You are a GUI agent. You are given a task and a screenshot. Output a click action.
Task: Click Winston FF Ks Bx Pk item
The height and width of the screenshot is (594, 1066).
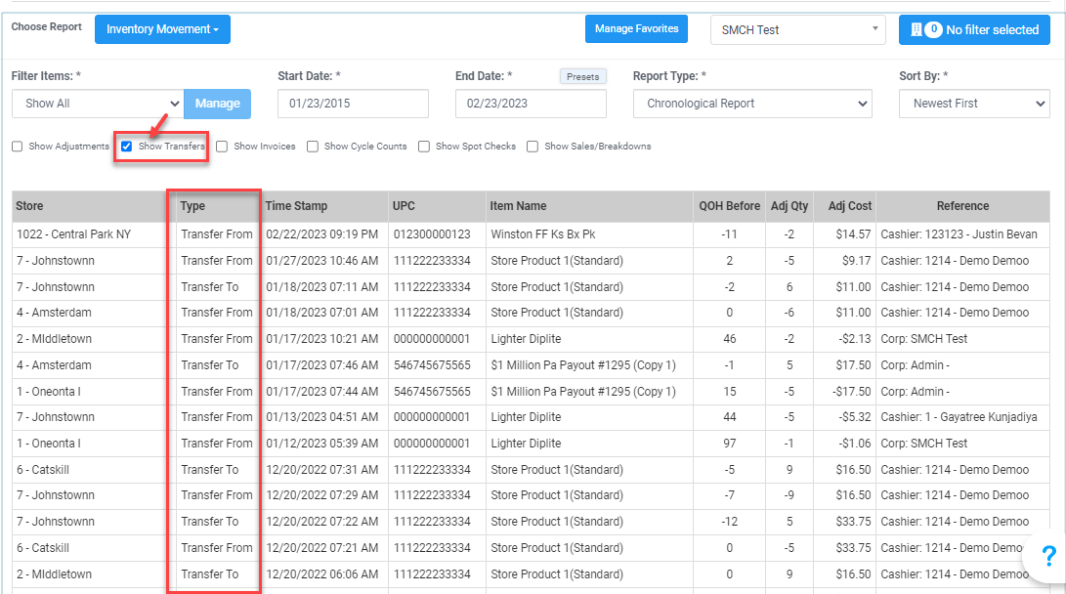pyautogui.click(x=542, y=234)
